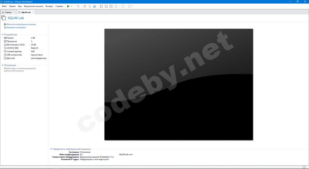
Task: Close the SQLiM Lab tab
Action: (33, 12)
